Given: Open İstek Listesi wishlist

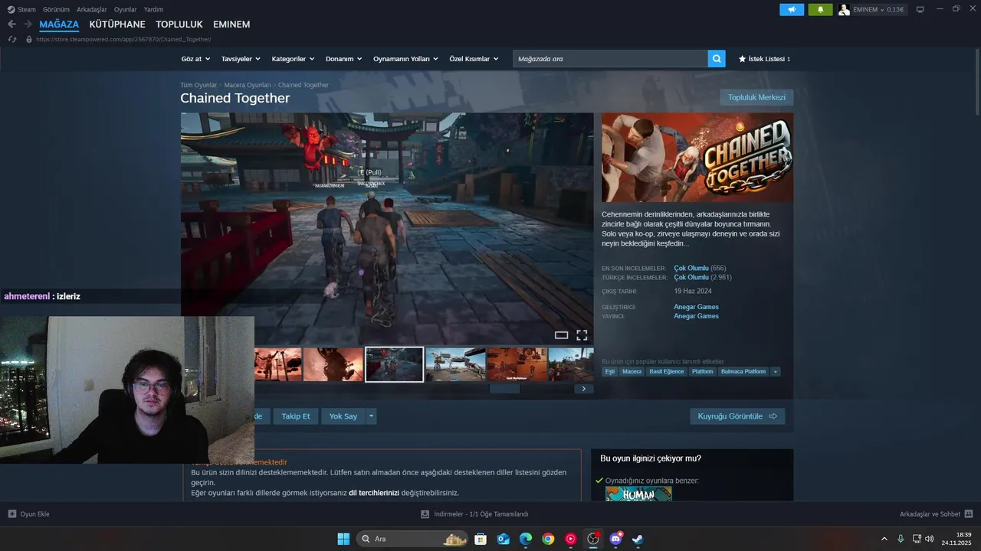Looking at the screenshot, I should [764, 59].
